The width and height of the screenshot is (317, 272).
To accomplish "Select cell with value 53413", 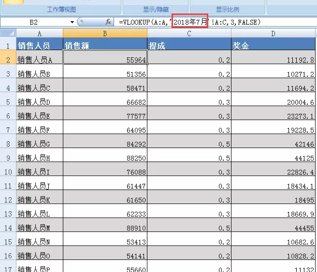I will (105, 239).
